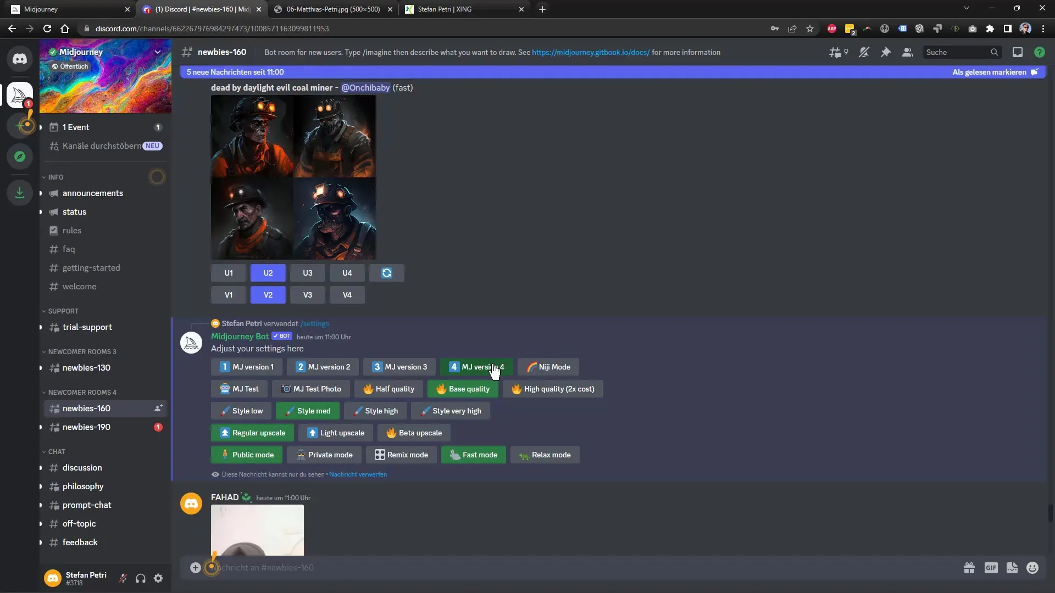Click the MJ version 4 button
The image size is (1055, 593).
point(477,366)
